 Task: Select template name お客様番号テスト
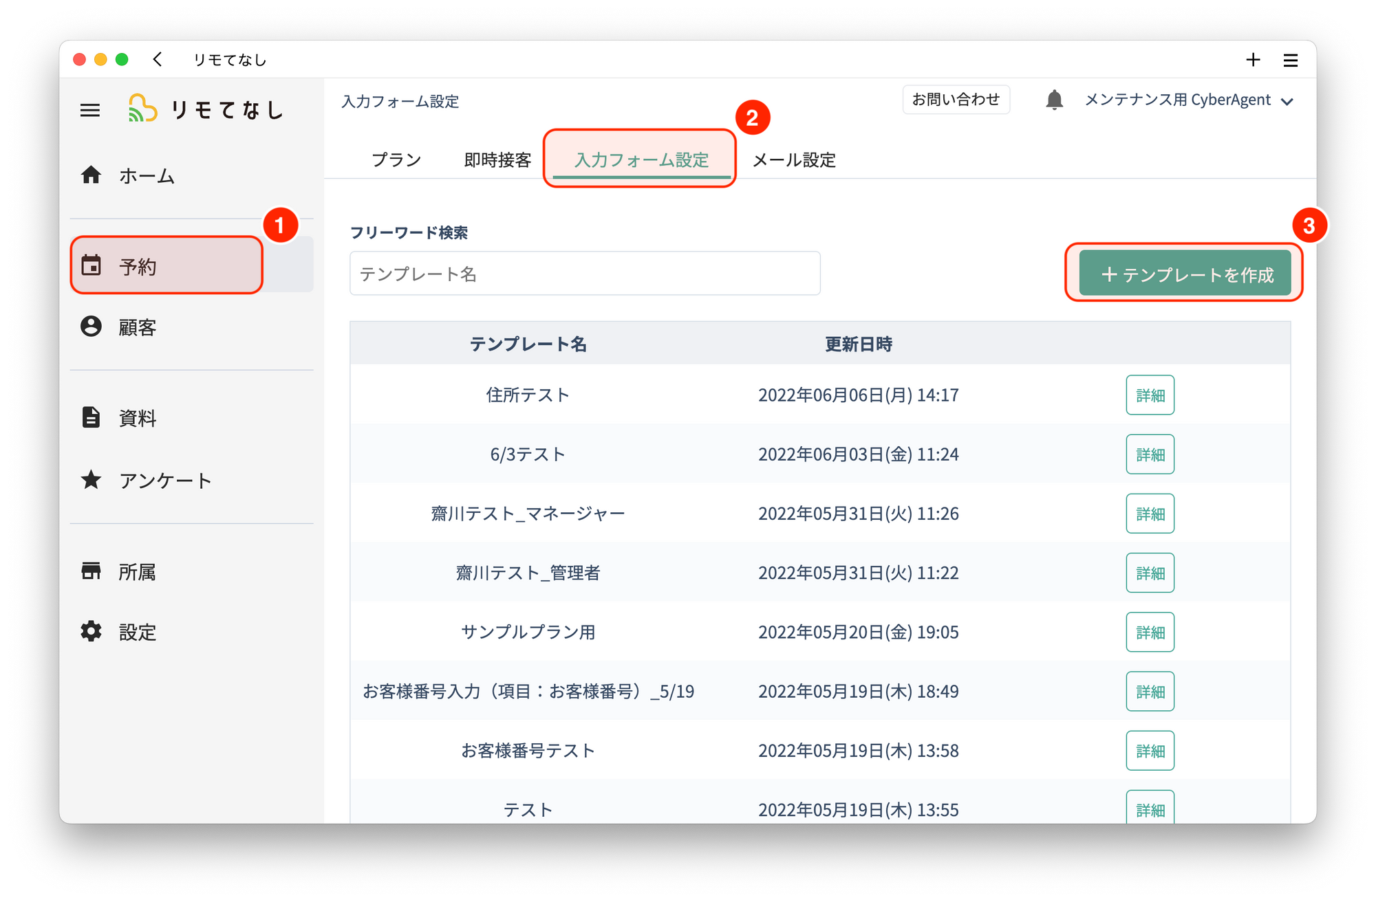(528, 749)
